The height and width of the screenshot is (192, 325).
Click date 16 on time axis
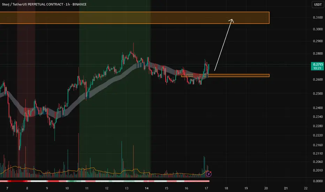tap(186, 188)
